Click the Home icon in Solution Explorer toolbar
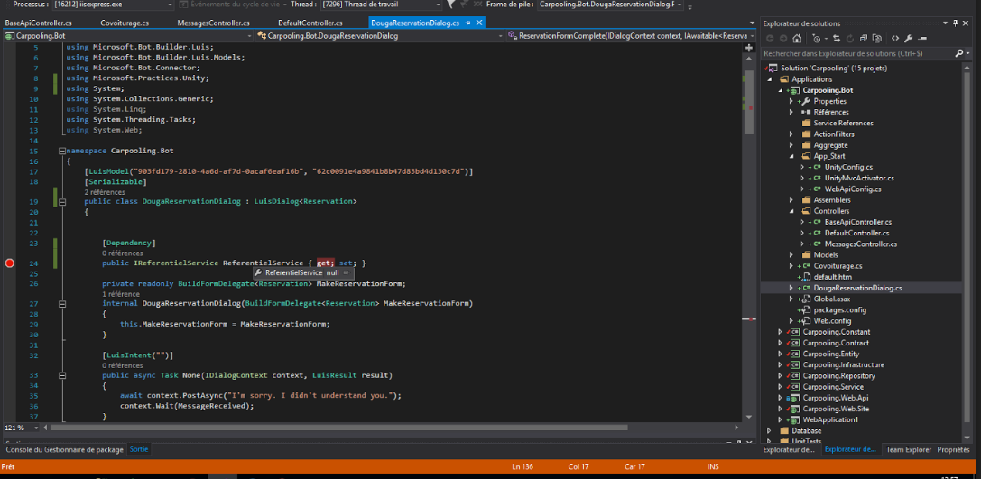981x479 pixels. tap(797, 38)
